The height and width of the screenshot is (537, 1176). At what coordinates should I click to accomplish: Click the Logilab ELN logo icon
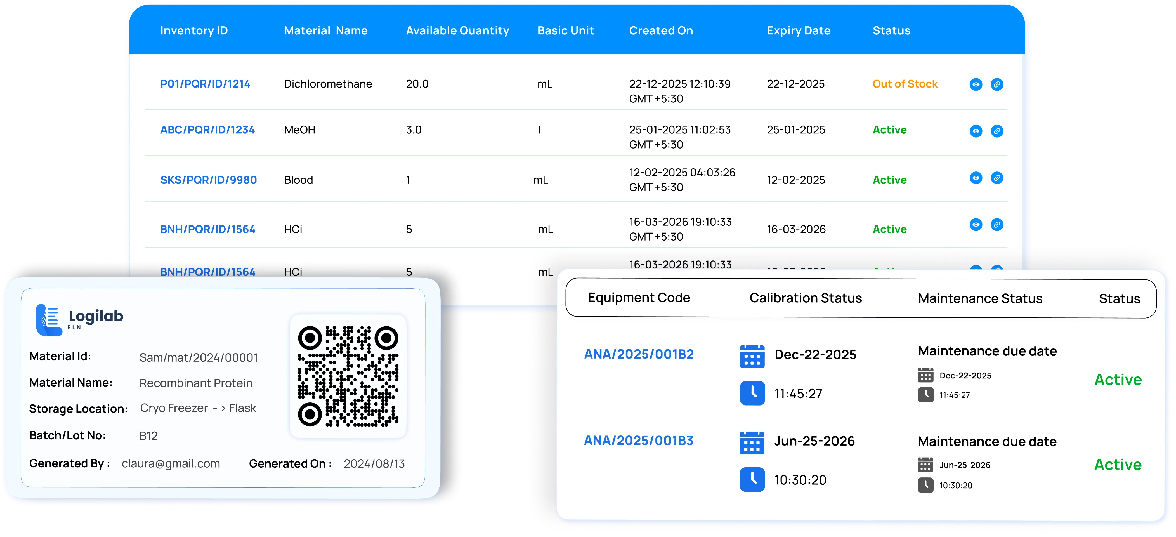tap(48, 320)
